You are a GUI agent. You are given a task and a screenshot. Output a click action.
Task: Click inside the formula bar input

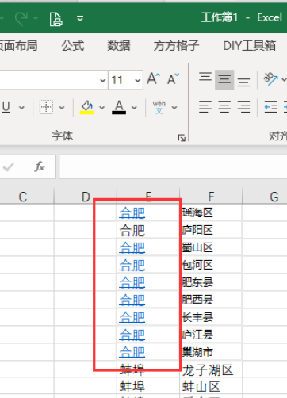[x=173, y=166]
